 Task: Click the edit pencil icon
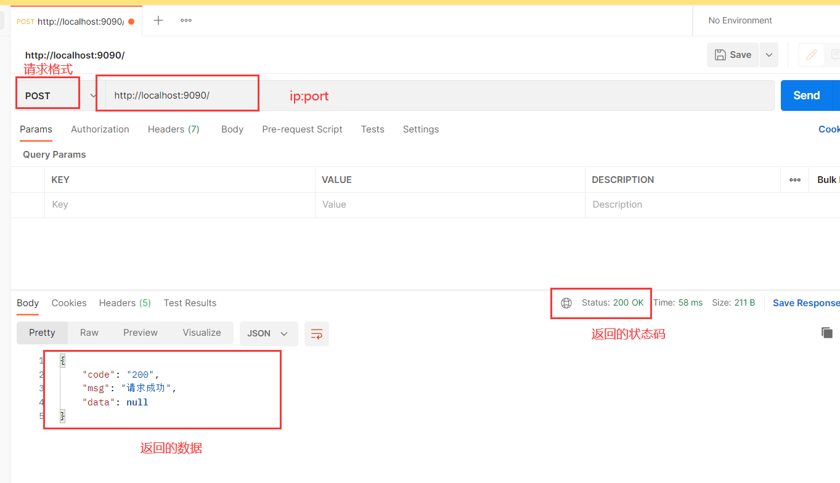coord(812,55)
